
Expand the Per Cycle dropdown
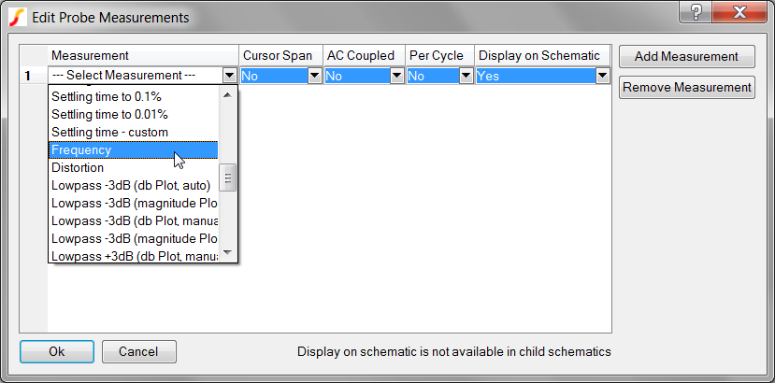[466, 76]
